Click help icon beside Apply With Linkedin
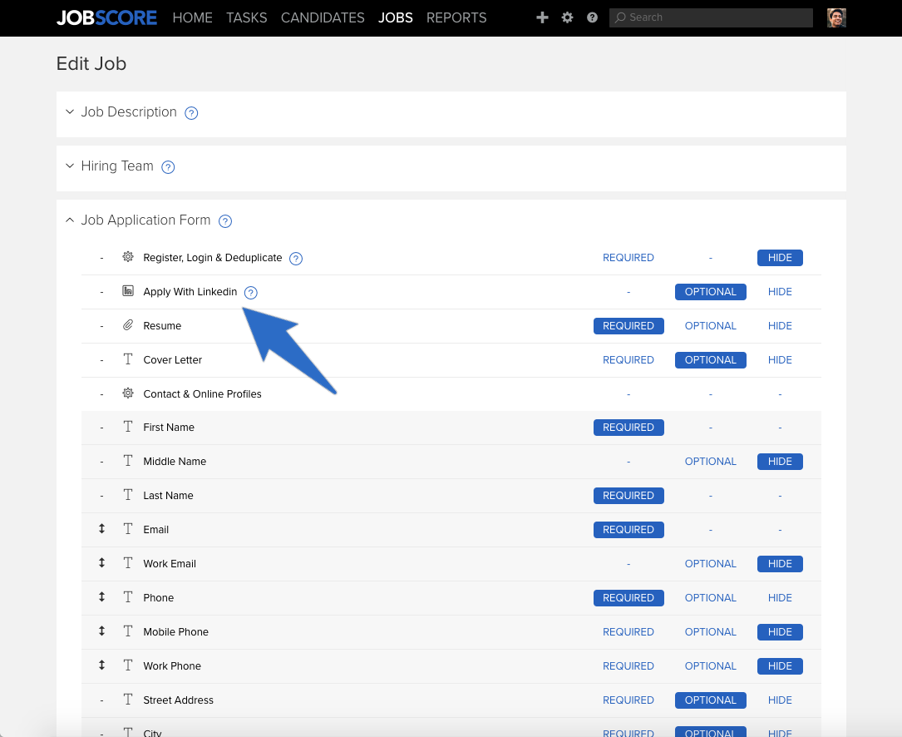The width and height of the screenshot is (902, 737). coord(251,293)
